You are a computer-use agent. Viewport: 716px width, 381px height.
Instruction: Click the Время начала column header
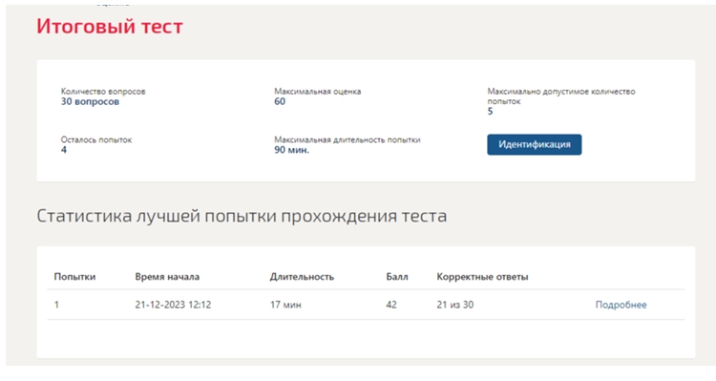pos(167,276)
